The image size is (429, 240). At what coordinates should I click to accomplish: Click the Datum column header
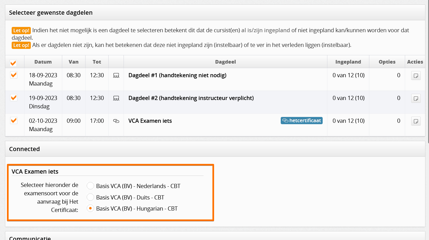[43, 62]
